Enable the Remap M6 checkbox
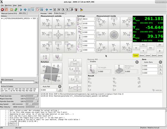This screenshot has width=167, height=129. pos(89,62)
